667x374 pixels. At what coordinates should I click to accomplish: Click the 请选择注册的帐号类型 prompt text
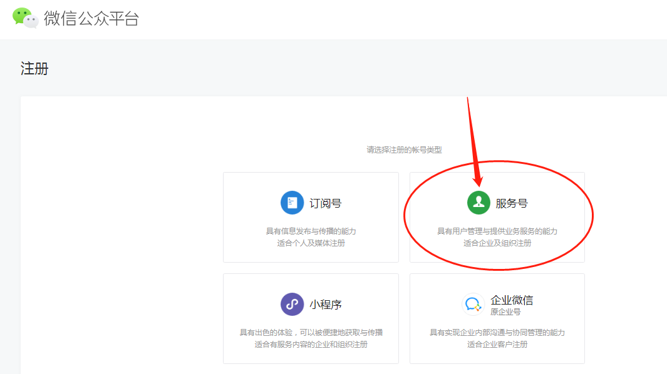pos(404,149)
